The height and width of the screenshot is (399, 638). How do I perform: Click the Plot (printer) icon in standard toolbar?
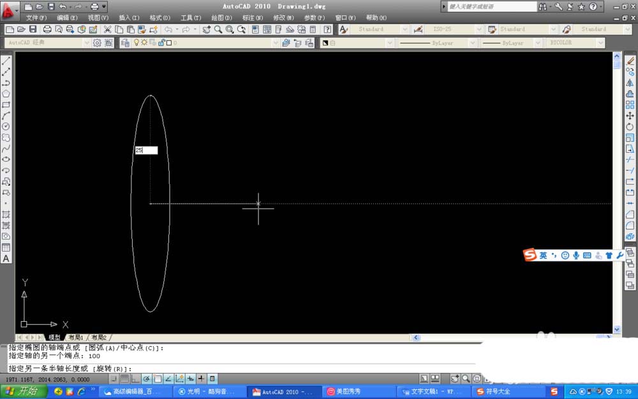[47, 29]
